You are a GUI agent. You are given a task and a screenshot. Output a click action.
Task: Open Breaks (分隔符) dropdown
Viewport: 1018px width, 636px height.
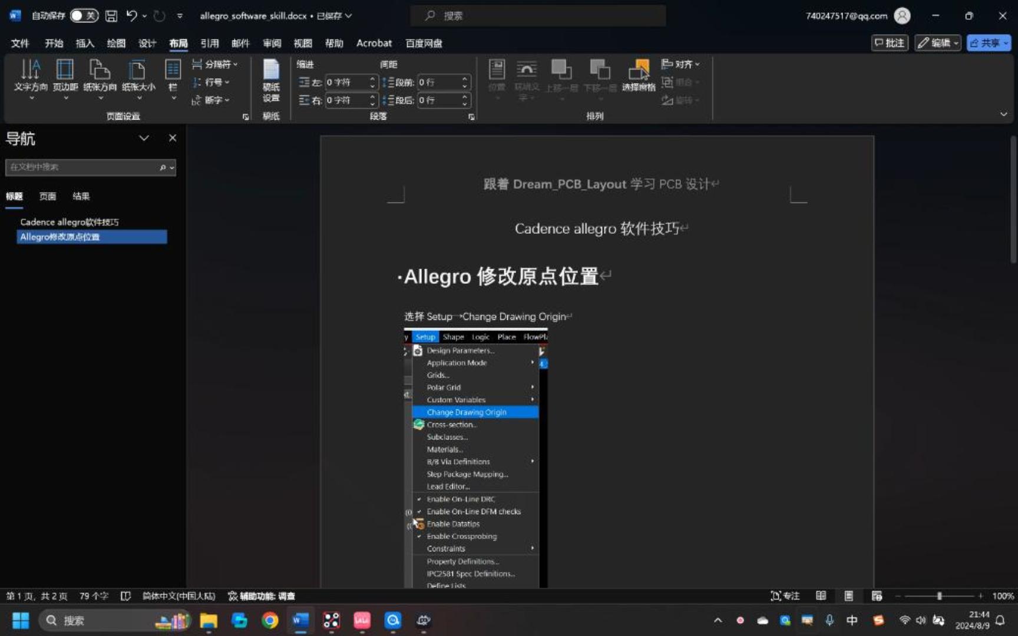pyautogui.click(x=214, y=64)
